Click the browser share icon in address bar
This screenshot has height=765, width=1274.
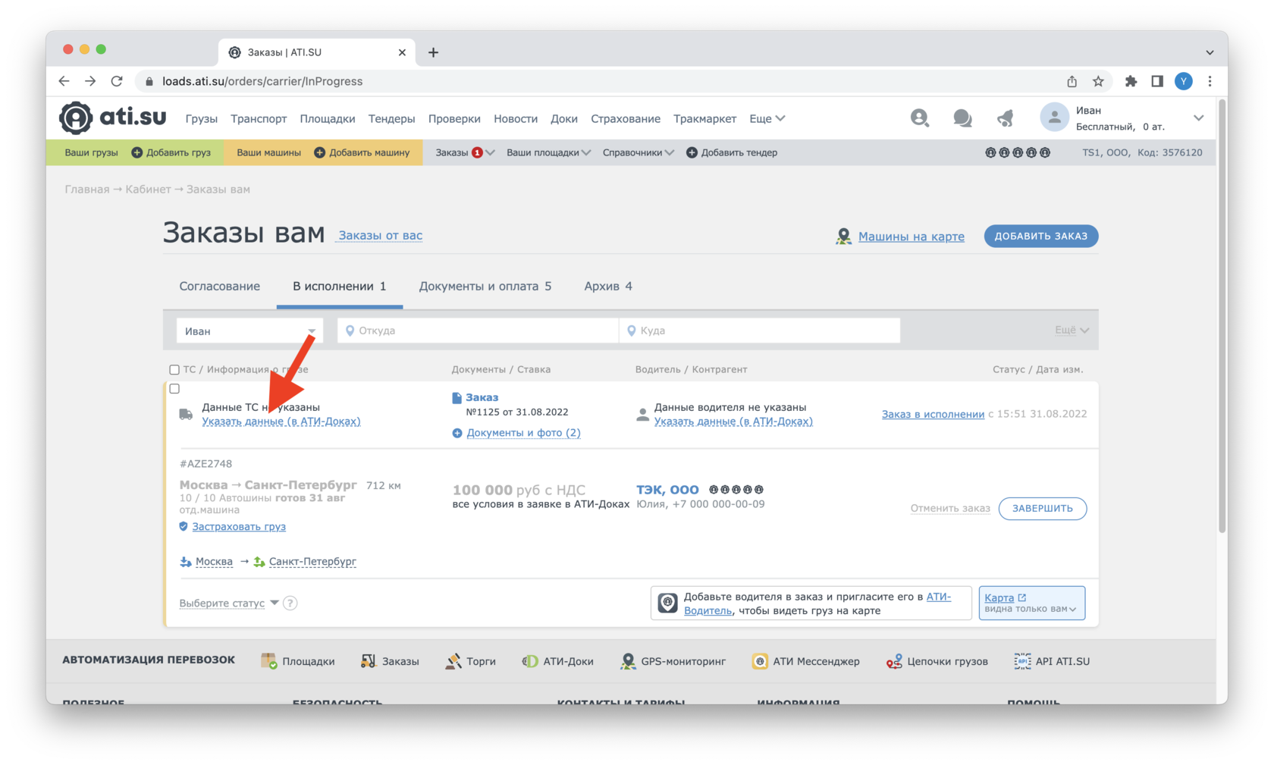point(1072,81)
